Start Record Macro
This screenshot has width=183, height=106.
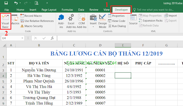(31, 16)
